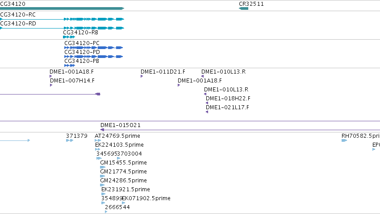The width and height of the screenshot is (380, 214).
Task: Select the 2666544 EST arrow glyph
Action: pos(106,212)
